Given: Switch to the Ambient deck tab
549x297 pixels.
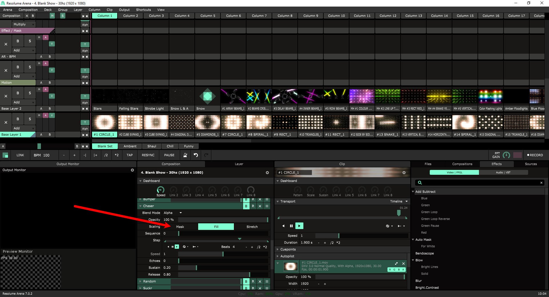Looking at the screenshot, I should point(130,146).
